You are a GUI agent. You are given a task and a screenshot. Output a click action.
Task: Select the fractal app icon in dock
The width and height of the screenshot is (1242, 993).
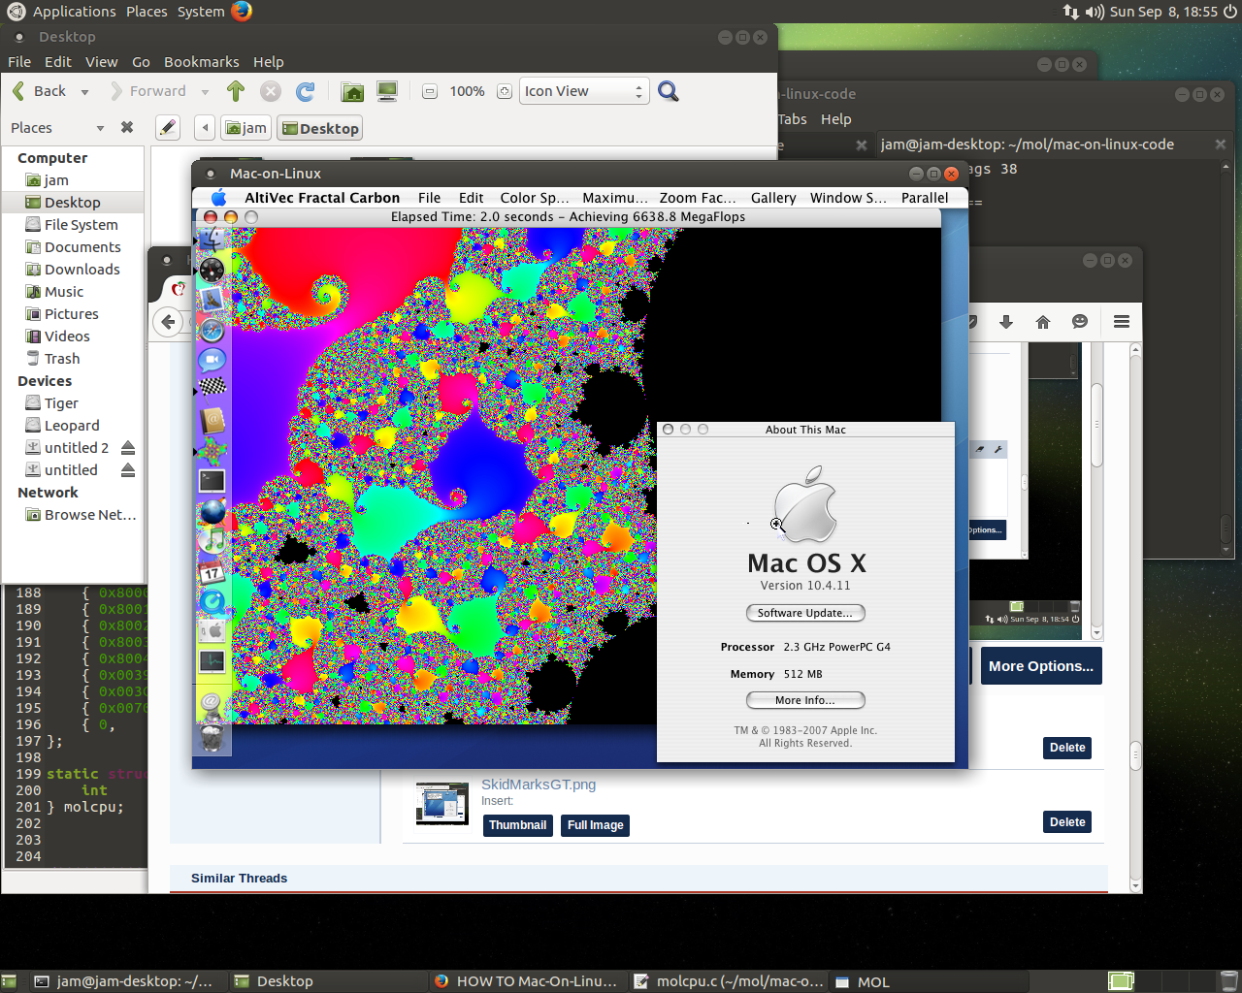[212, 451]
